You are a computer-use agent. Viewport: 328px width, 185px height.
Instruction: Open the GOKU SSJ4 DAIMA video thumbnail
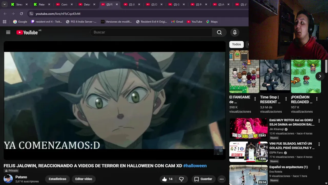pos(248,128)
